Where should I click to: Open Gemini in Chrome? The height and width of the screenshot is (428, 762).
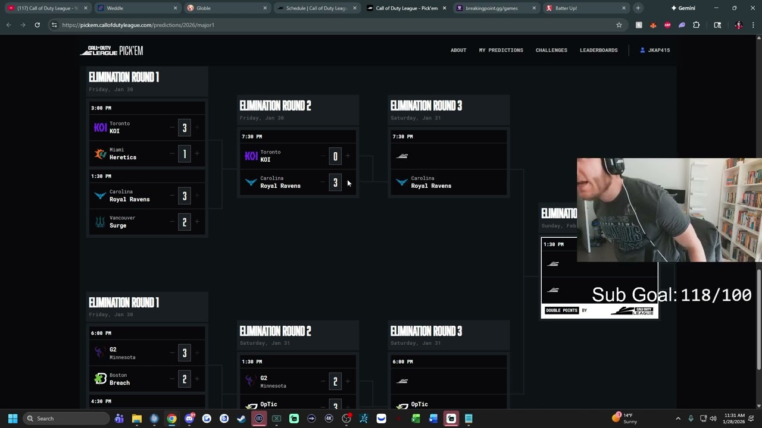coord(683,8)
